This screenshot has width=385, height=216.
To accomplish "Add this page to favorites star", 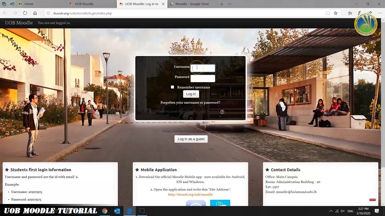I will click(x=336, y=13).
